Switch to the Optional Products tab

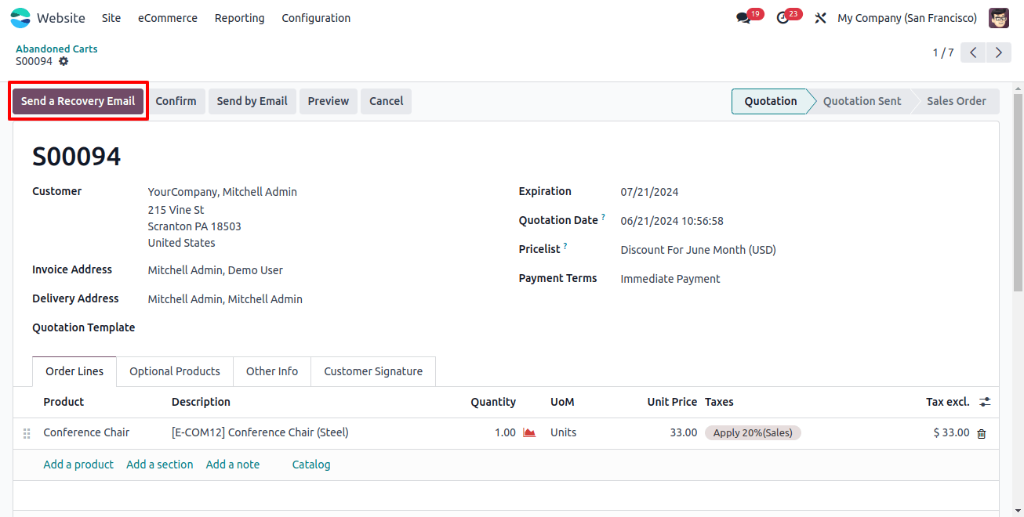(175, 371)
